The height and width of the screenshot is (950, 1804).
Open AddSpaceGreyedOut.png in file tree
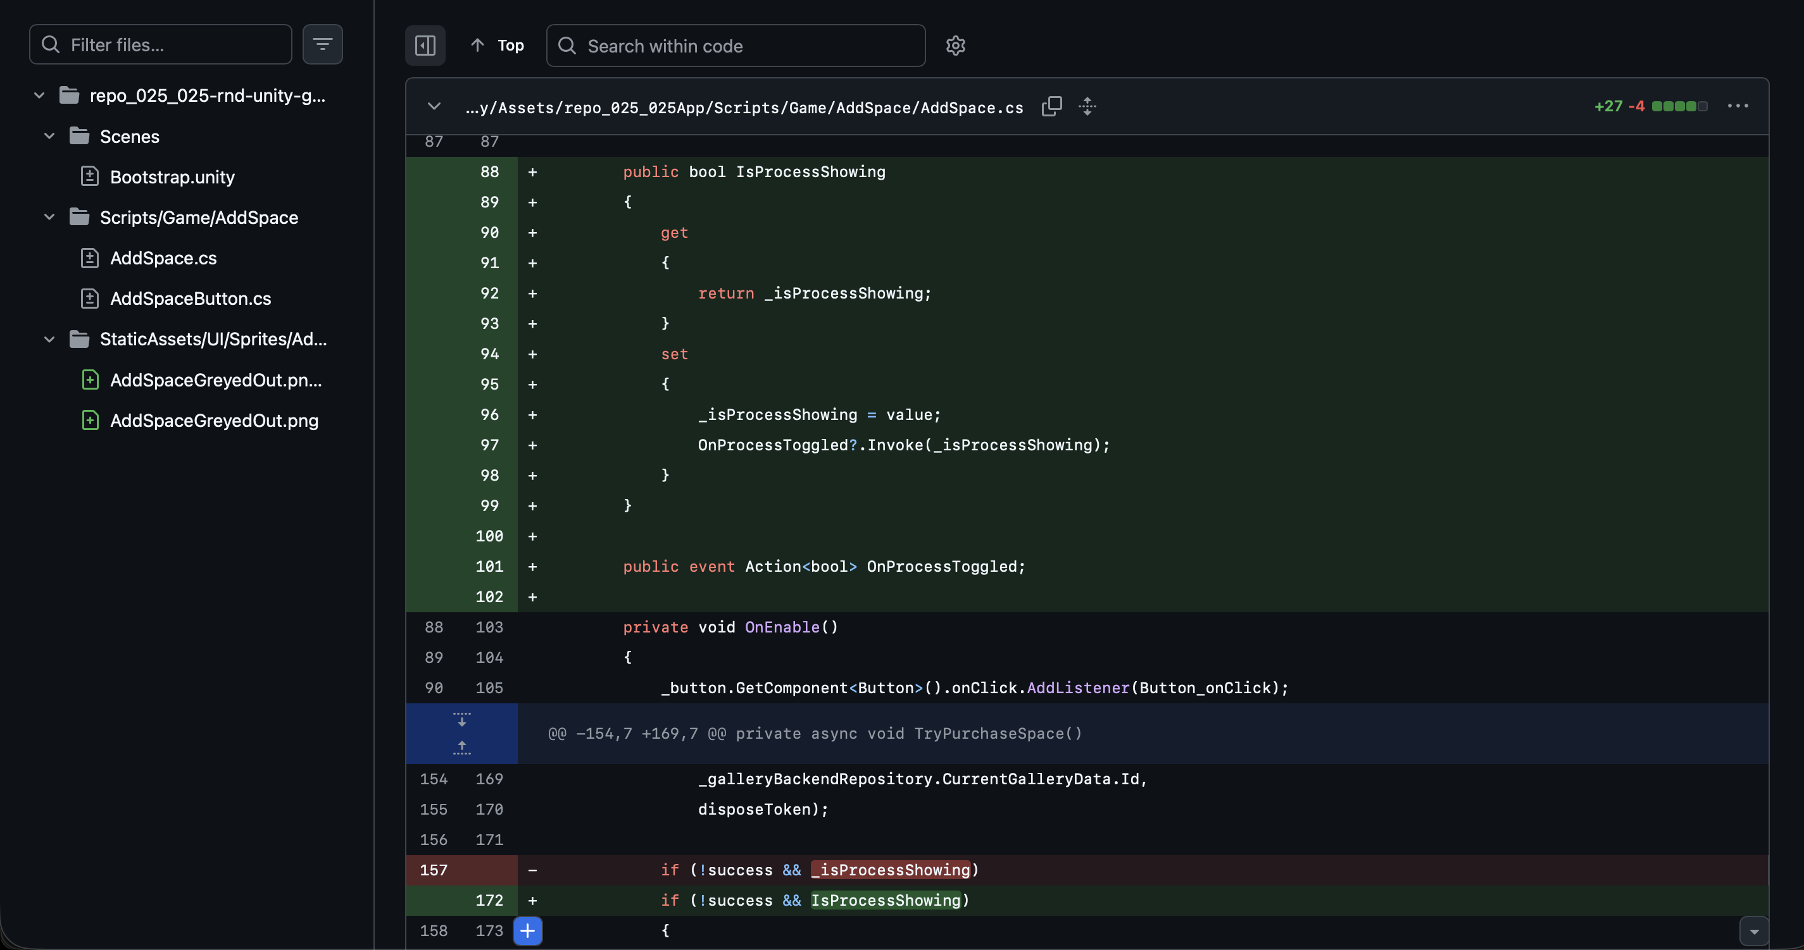pos(215,421)
